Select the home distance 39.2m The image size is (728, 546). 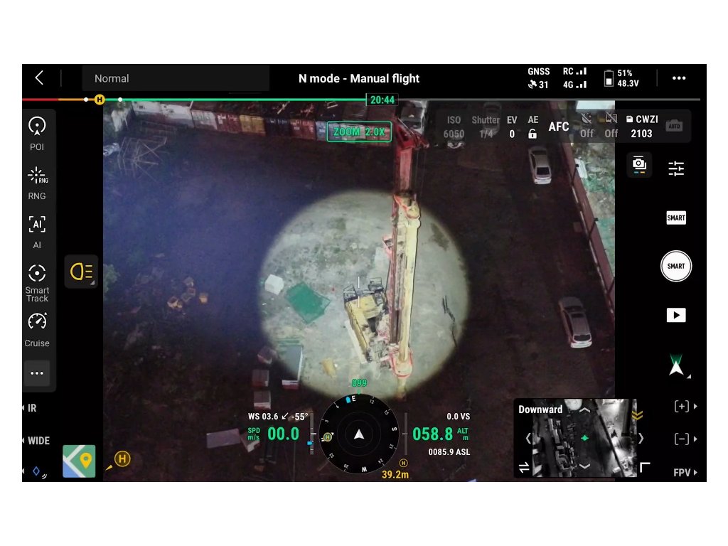395,474
